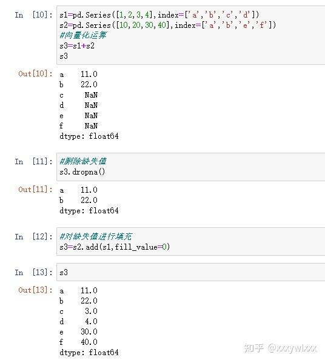Click the s1=pd.Series line in cell 10

click(x=159, y=15)
